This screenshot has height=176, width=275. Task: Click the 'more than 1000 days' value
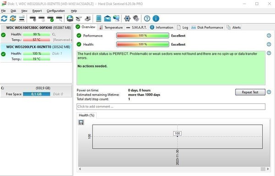pos(144,95)
